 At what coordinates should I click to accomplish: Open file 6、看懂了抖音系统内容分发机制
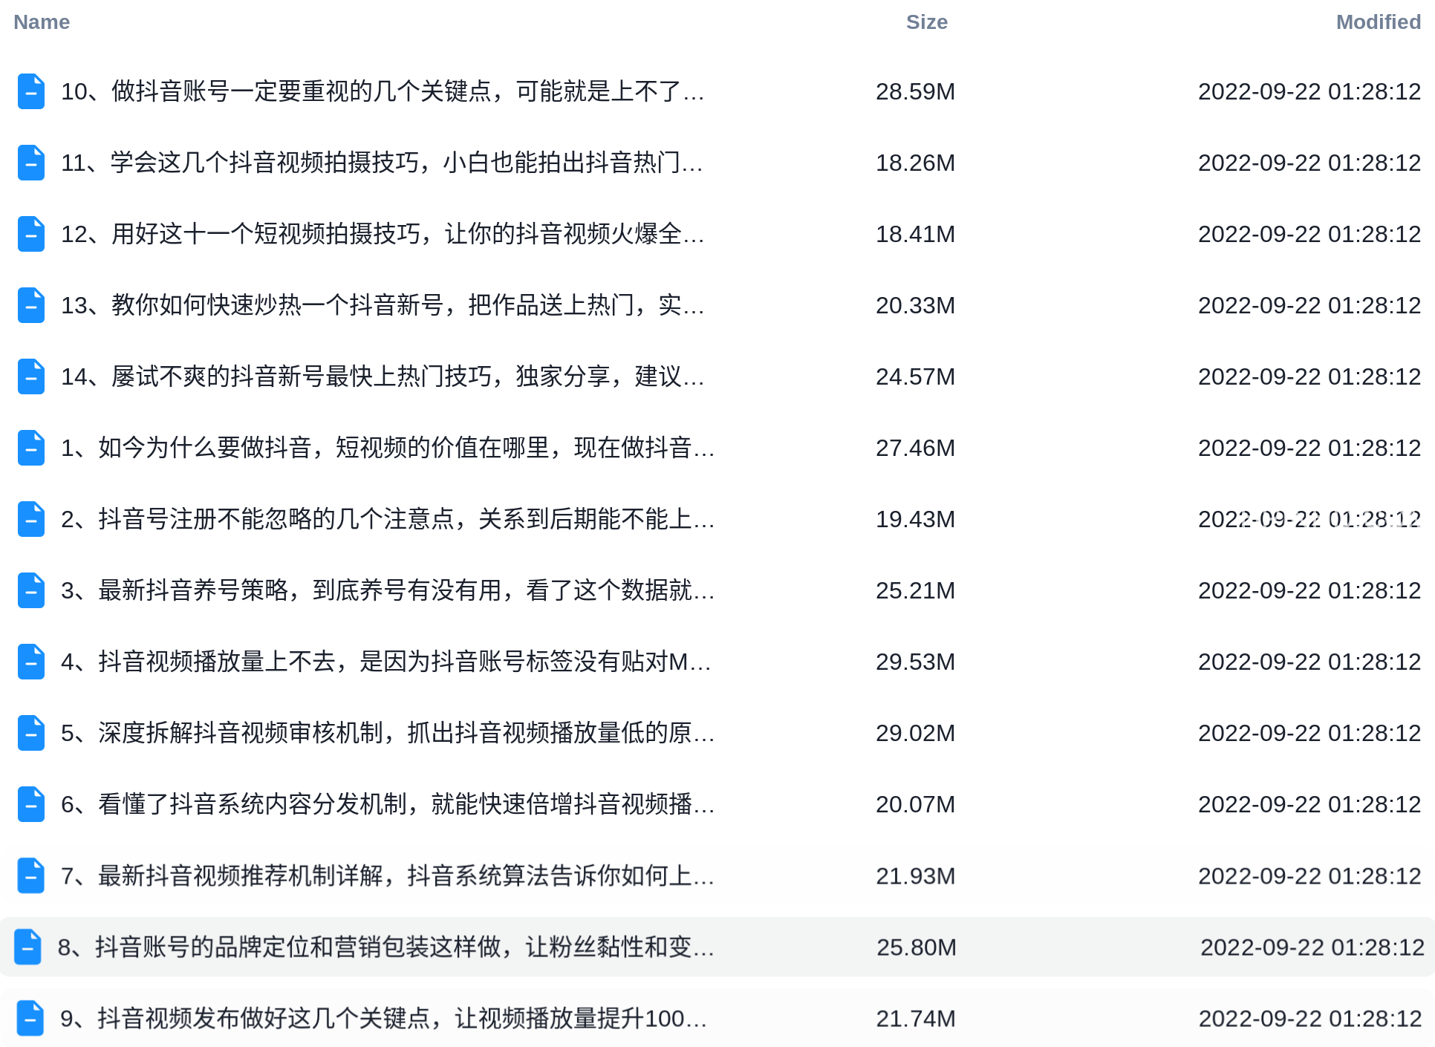pyautogui.click(x=388, y=804)
